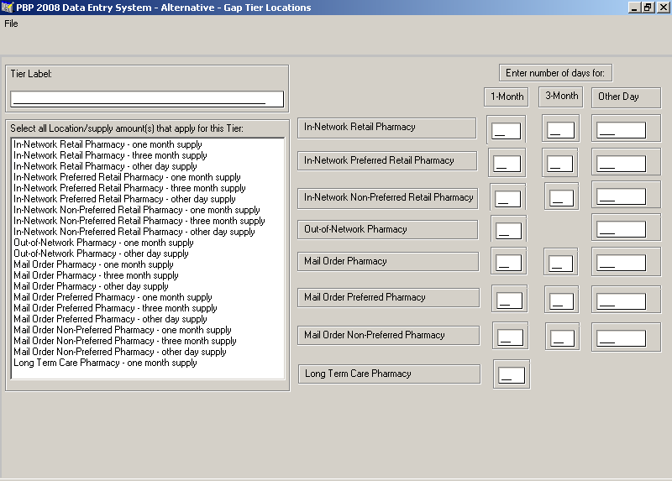Focus Other Day field for Out-of-Network Pharmacy
The height and width of the screenshot is (481, 672).
point(621,229)
